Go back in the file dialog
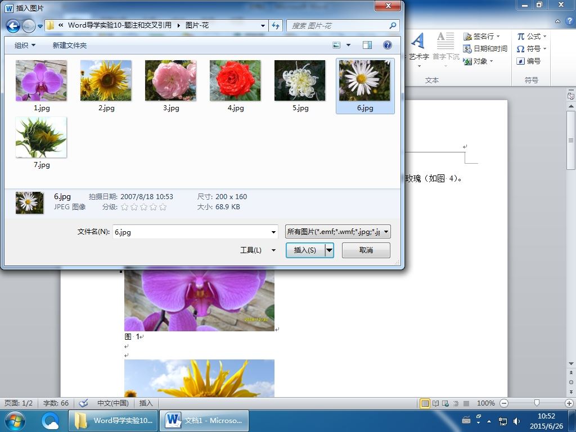 13,26
